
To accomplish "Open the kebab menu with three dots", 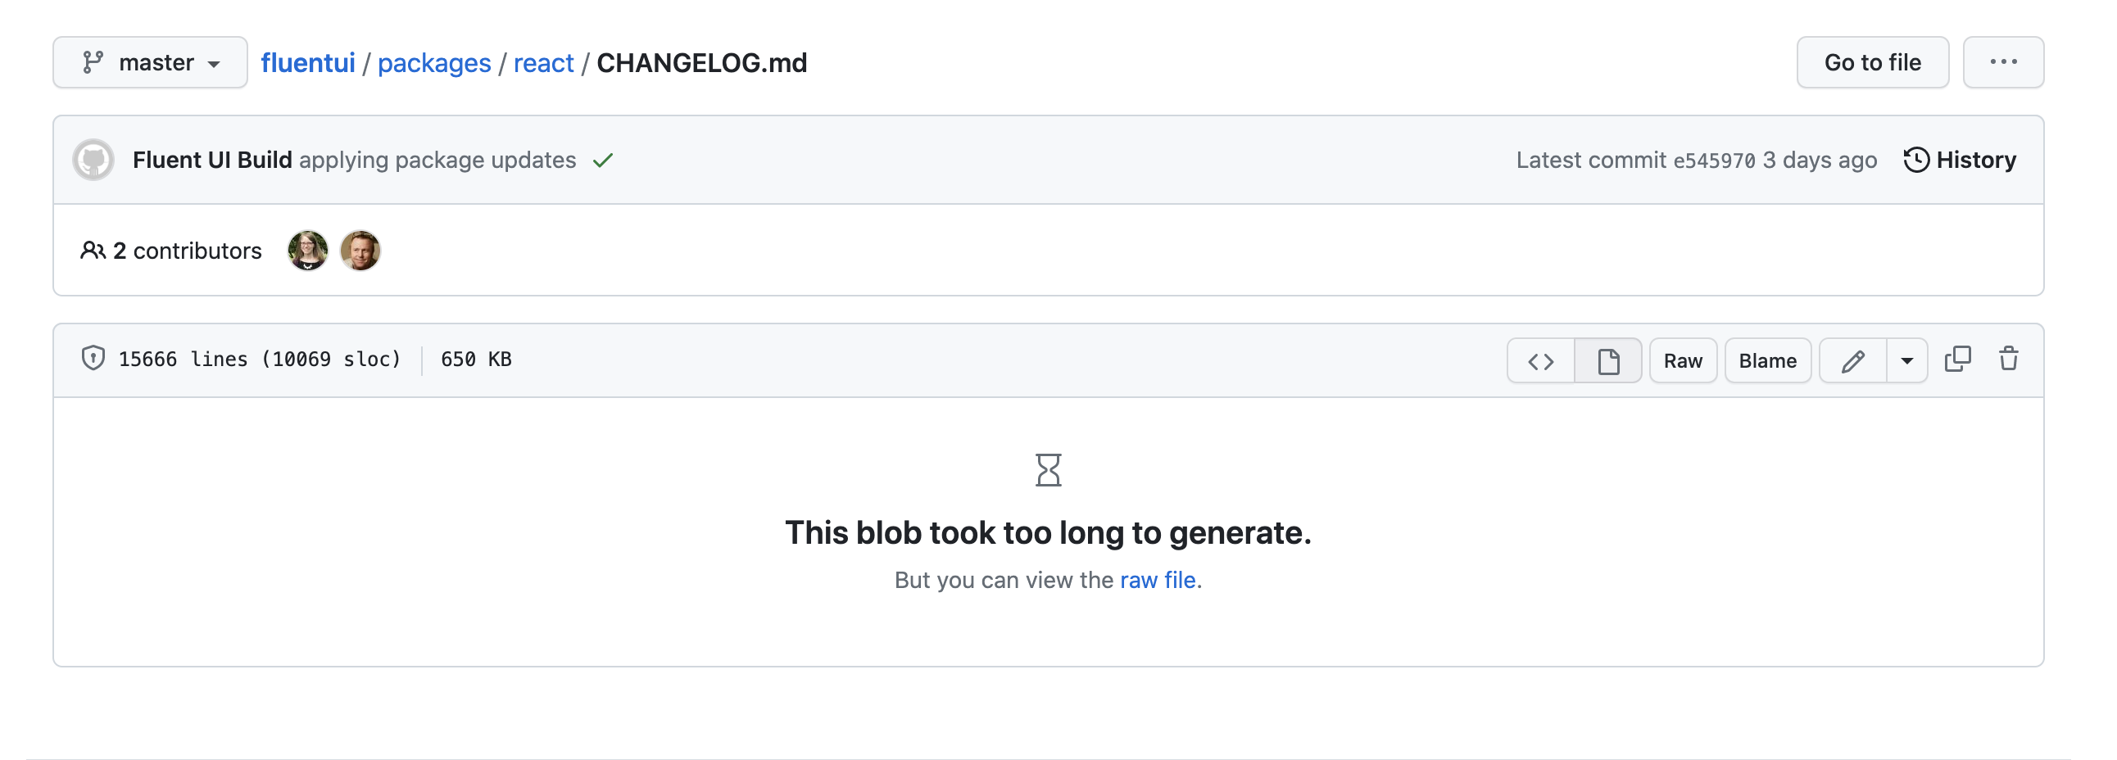I will (x=2004, y=61).
